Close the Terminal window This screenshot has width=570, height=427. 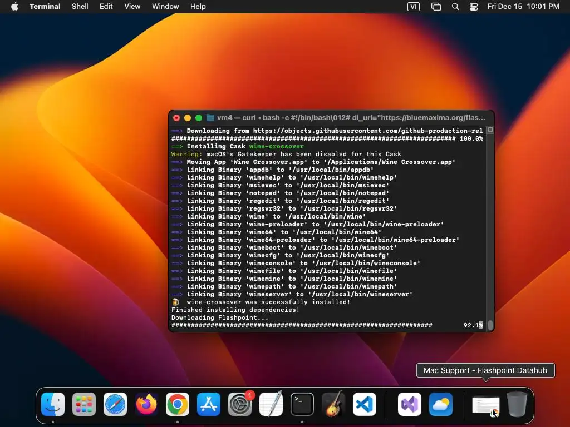coord(176,118)
